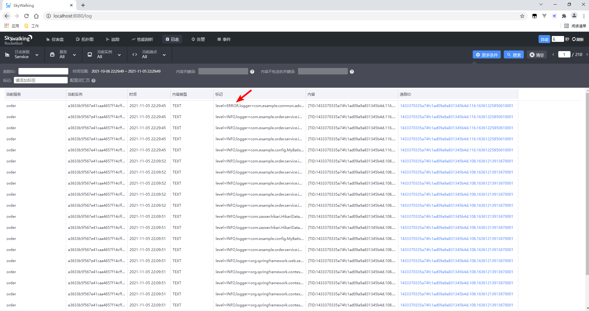Click the 追踪ID input field
589x311 pixels.
click(43, 71)
